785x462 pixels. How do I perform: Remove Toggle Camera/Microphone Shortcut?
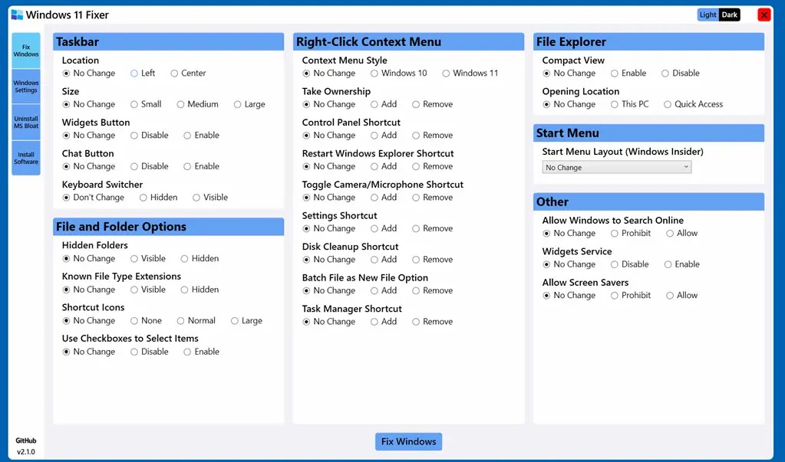433,197
